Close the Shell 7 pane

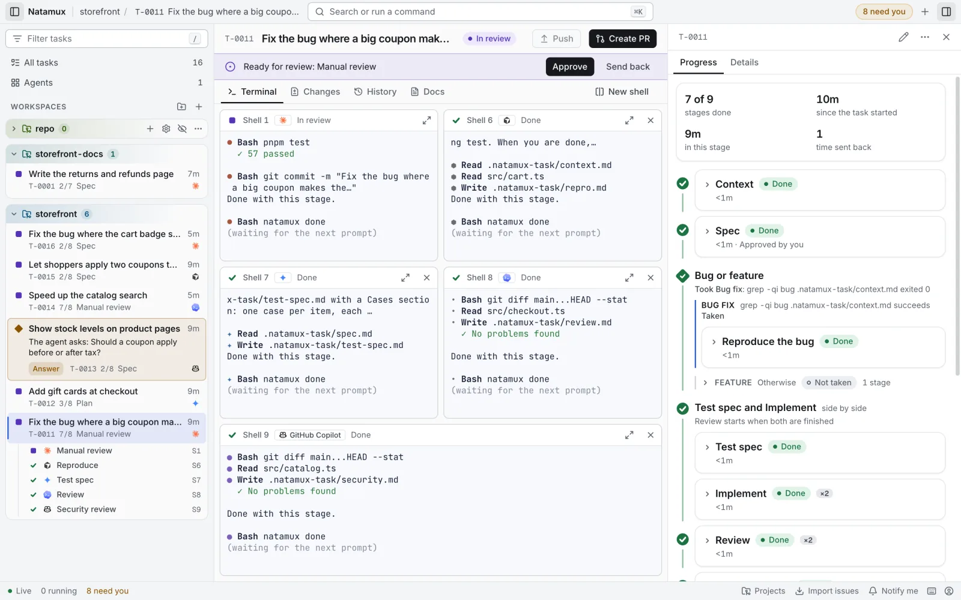point(426,278)
